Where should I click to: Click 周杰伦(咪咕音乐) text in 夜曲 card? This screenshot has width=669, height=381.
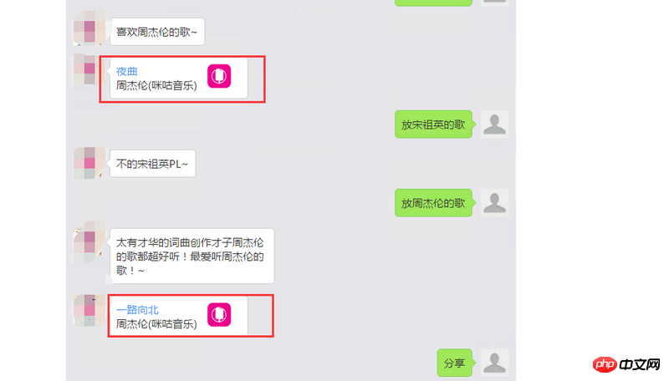pyautogui.click(x=156, y=85)
